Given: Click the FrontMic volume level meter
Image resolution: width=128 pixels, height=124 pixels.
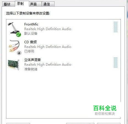Looking at the screenshot, I should click(116, 27).
